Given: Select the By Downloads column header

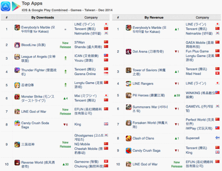Looking at the screenshot, I should pos(43,17).
